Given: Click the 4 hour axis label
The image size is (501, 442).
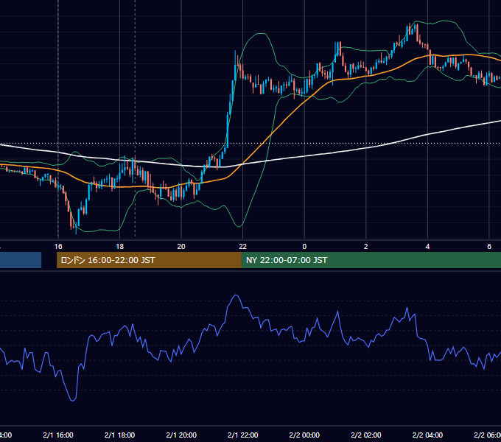Looking at the screenshot, I should pos(427,247).
